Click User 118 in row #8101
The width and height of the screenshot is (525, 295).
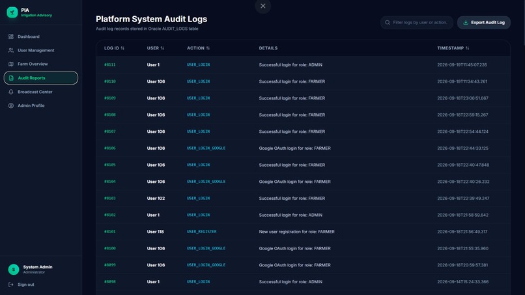pos(156,232)
